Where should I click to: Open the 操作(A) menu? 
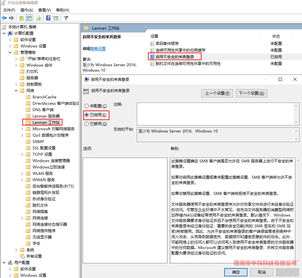click(x=26, y=10)
